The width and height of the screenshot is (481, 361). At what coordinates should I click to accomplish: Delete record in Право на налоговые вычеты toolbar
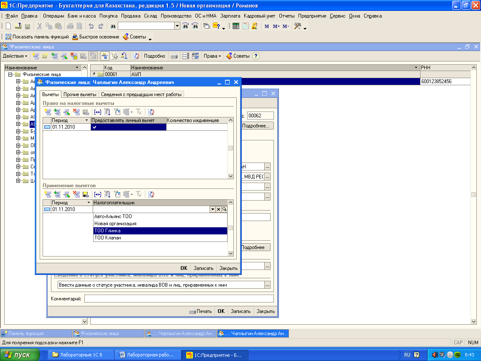click(76, 112)
